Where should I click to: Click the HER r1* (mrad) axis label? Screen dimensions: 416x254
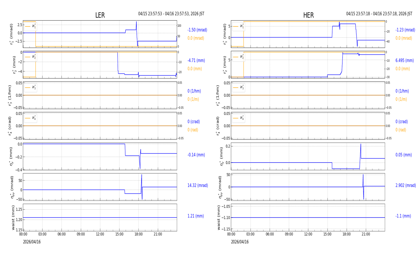click(x=225, y=34)
